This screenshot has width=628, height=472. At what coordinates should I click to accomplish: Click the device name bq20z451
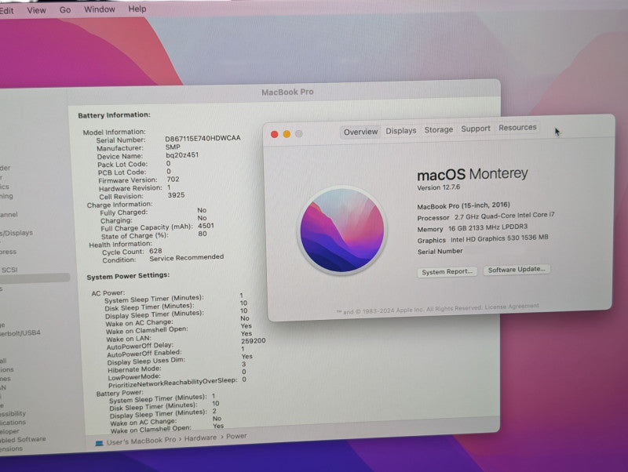tap(182, 154)
